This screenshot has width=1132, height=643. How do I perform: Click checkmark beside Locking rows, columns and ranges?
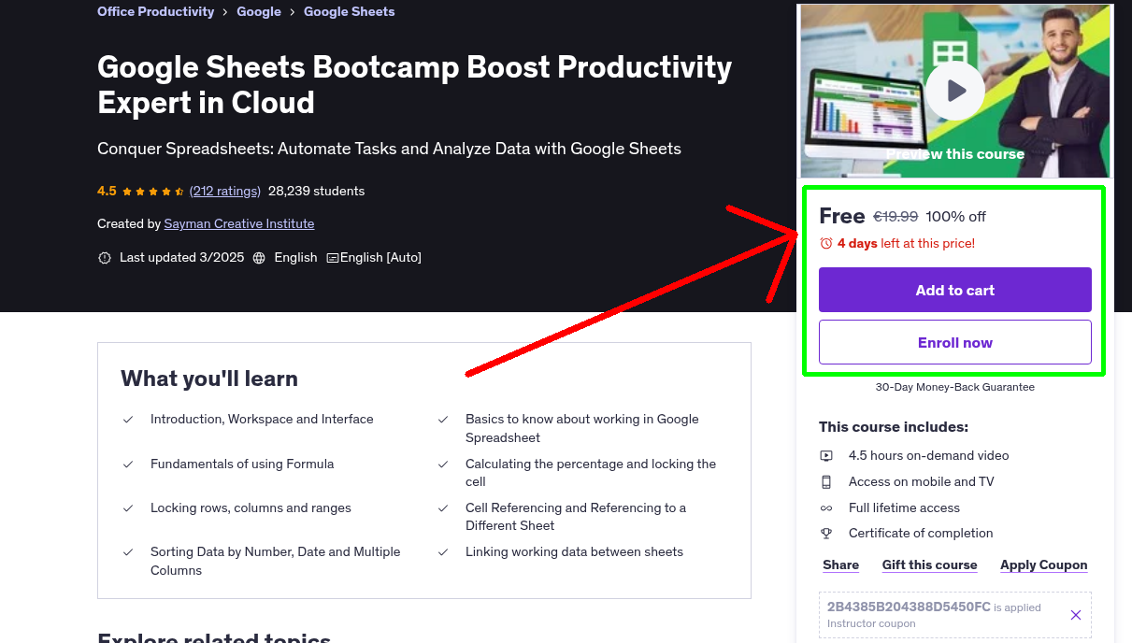[x=128, y=508]
